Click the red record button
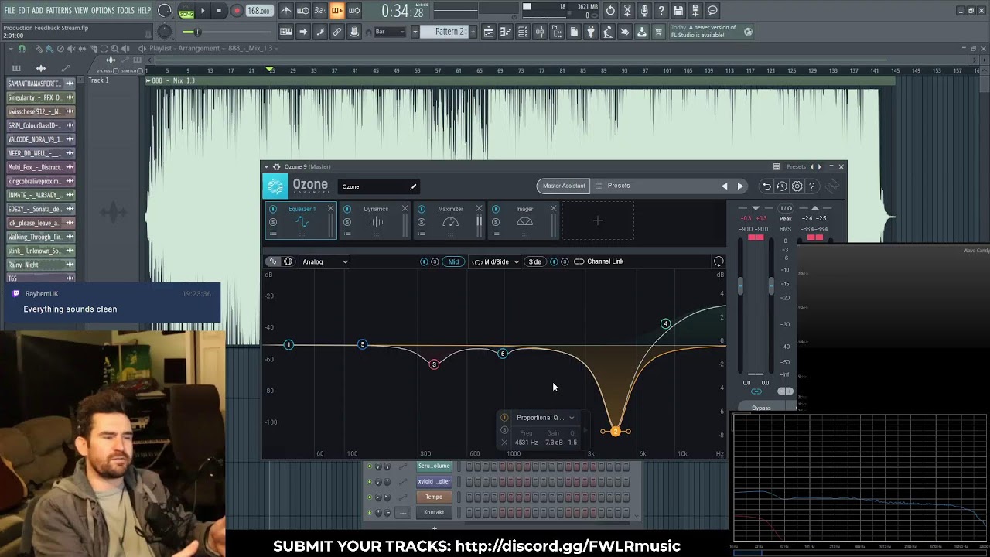This screenshot has width=990, height=557. click(x=237, y=11)
